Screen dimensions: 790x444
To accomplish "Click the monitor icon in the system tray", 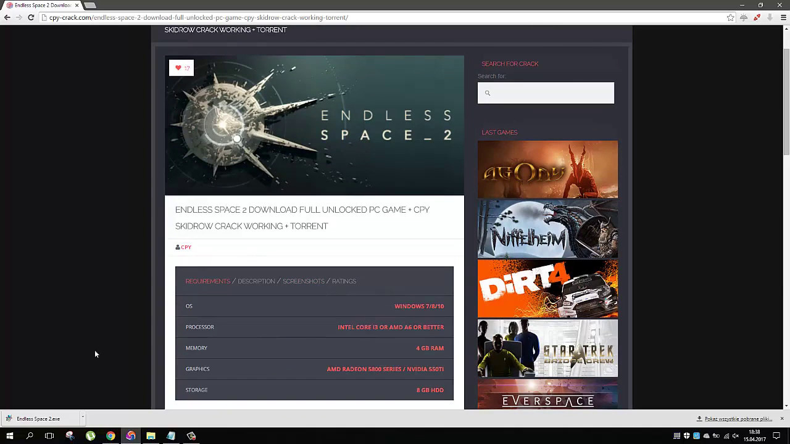I will tap(676, 436).
